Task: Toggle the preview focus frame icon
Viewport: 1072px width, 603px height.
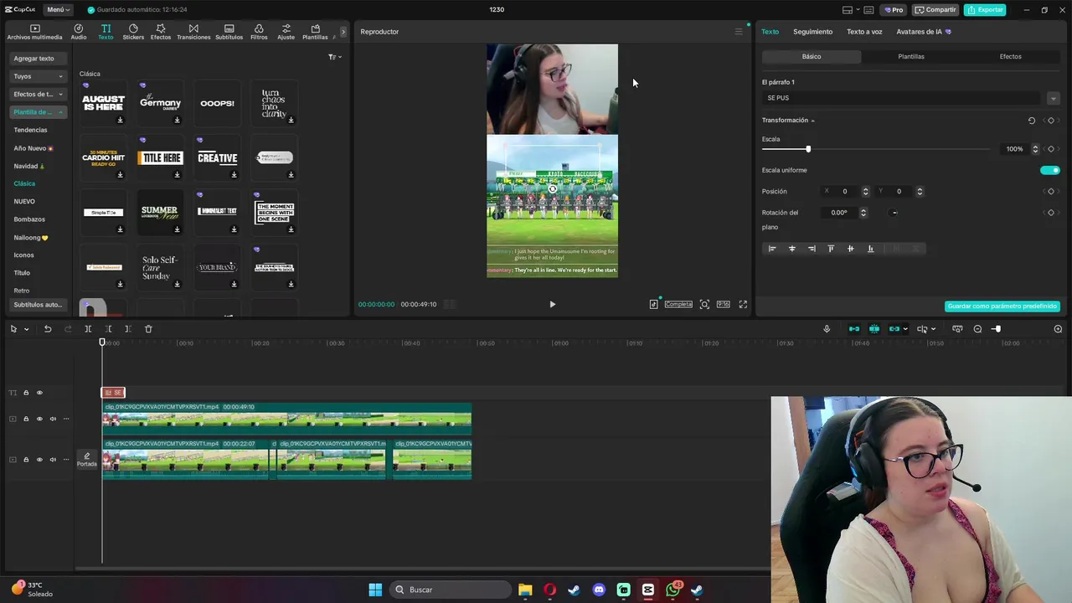Action: click(x=704, y=304)
